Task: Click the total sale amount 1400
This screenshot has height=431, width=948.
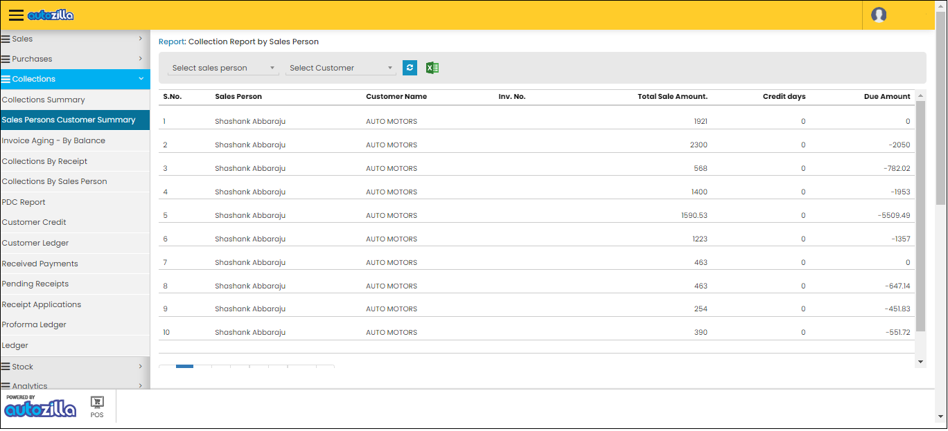Action: (701, 192)
